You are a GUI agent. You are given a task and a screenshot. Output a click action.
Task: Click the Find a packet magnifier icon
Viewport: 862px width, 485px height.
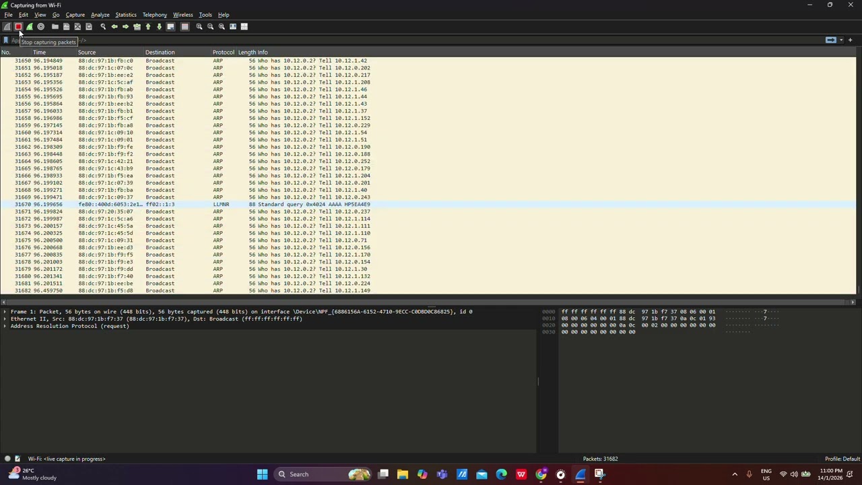tap(103, 27)
